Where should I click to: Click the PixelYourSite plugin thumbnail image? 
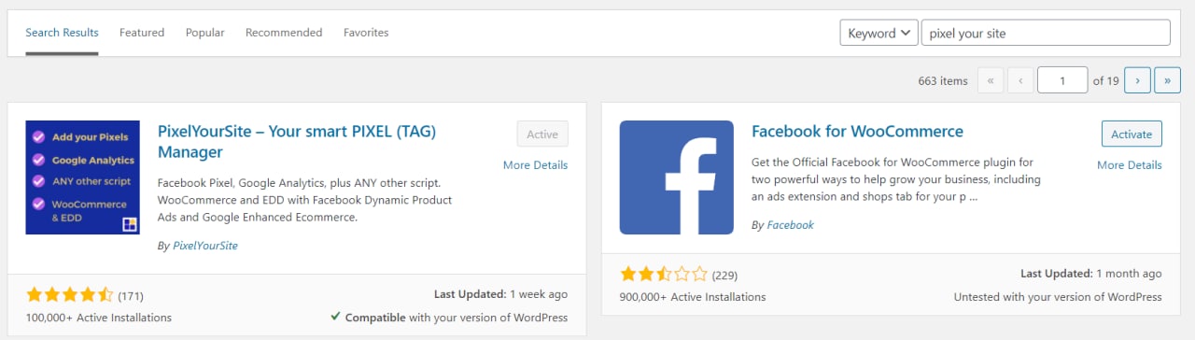(82, 177)
